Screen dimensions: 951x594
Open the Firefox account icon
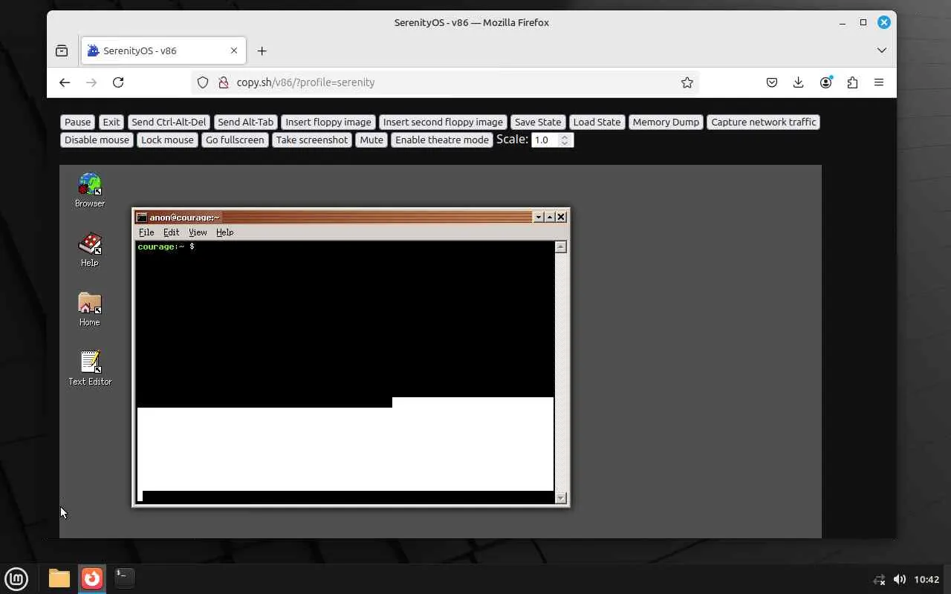pyautogui.click(x=825, y=82)
